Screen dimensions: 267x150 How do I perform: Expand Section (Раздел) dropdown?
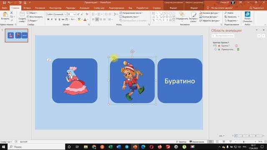[32, 20]
